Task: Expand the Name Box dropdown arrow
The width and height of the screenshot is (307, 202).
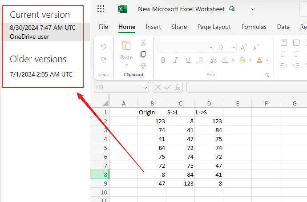Action: point(145,88)
